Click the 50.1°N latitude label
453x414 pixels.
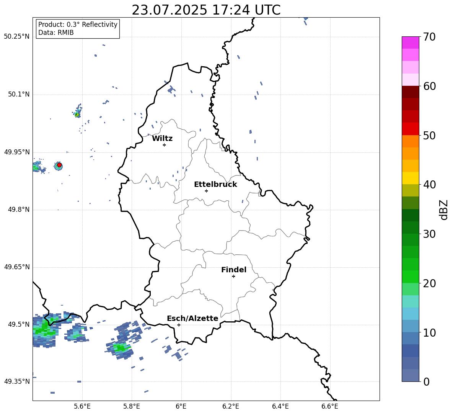point(19,94)
